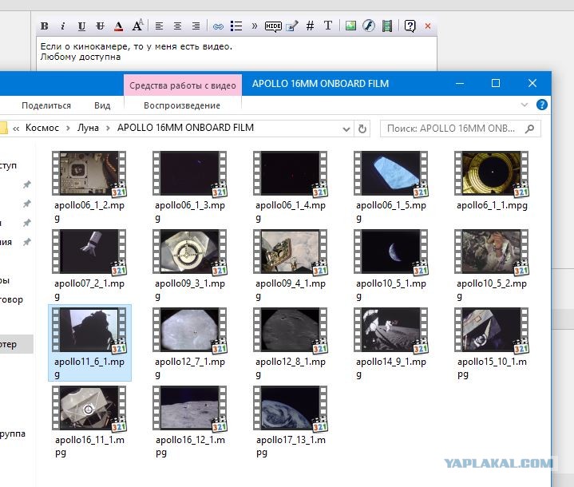Image resolution: width=574 pixels, height=487 pixels.
Task: Toggle bold formatting in forum editor
Action: pos(44,26)
